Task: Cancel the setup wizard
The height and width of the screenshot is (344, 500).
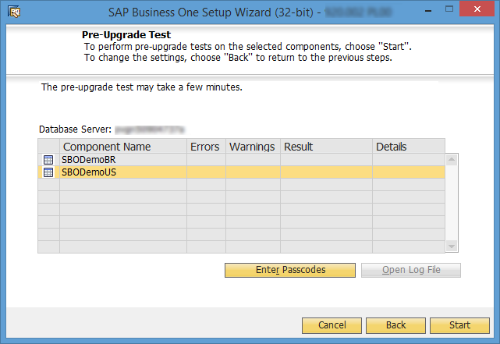Action: pyautogui.click(x=332, y=325)
